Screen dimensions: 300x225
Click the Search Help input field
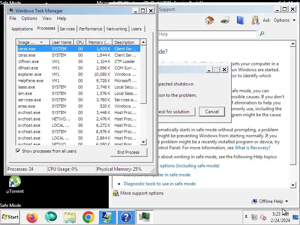[207, 34]
